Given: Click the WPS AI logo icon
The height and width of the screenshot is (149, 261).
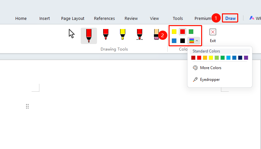Looking at the screenshot, I should tap(252, 18).
